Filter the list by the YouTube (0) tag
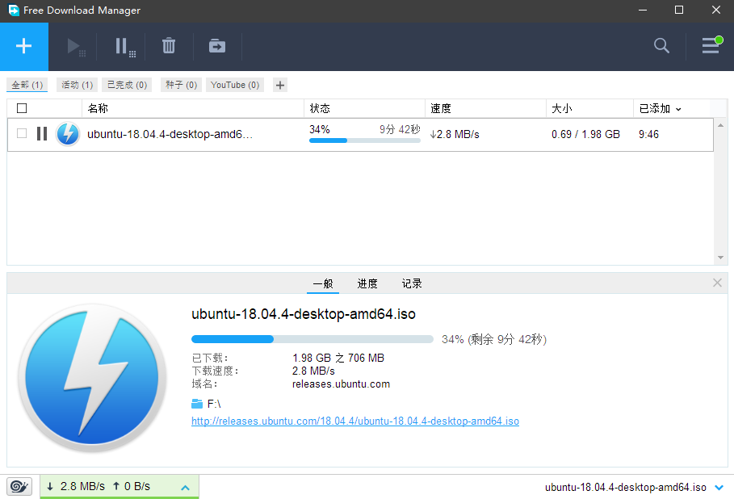Viewport: 734px width, 499px height. pyautogui.click(x=235, y=85)
